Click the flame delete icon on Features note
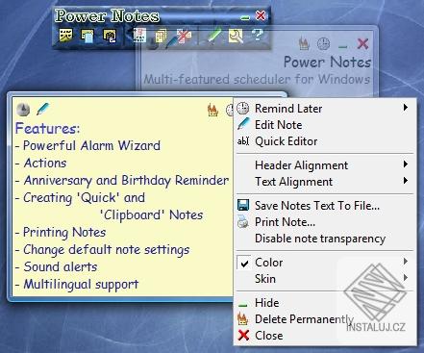The image size is (424, 353). click(212, 110)
